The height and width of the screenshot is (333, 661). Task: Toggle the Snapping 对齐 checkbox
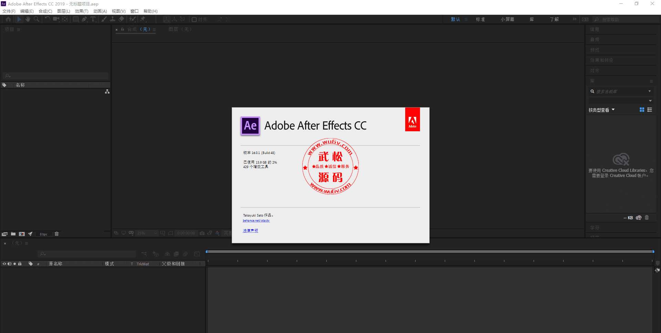[x=194, y=20]
